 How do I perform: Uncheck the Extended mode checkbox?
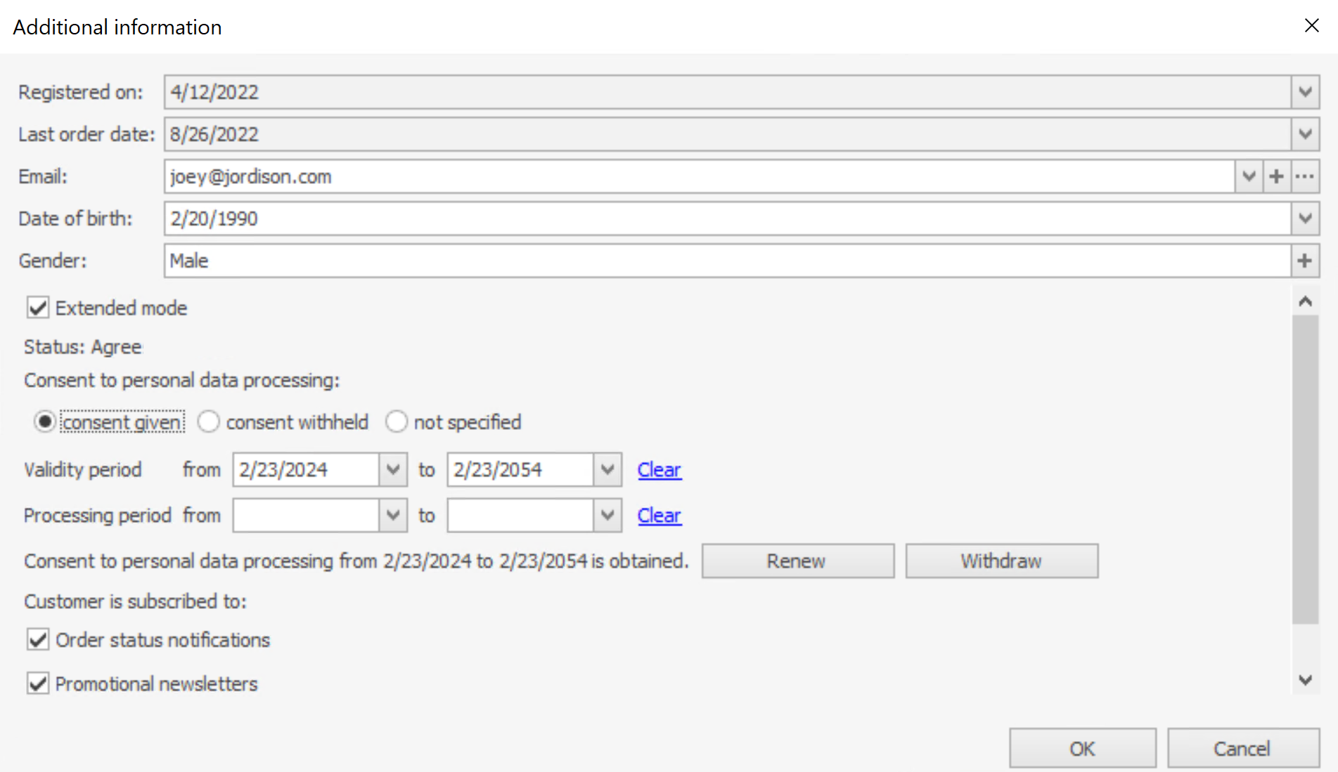[x=38, y=308]
